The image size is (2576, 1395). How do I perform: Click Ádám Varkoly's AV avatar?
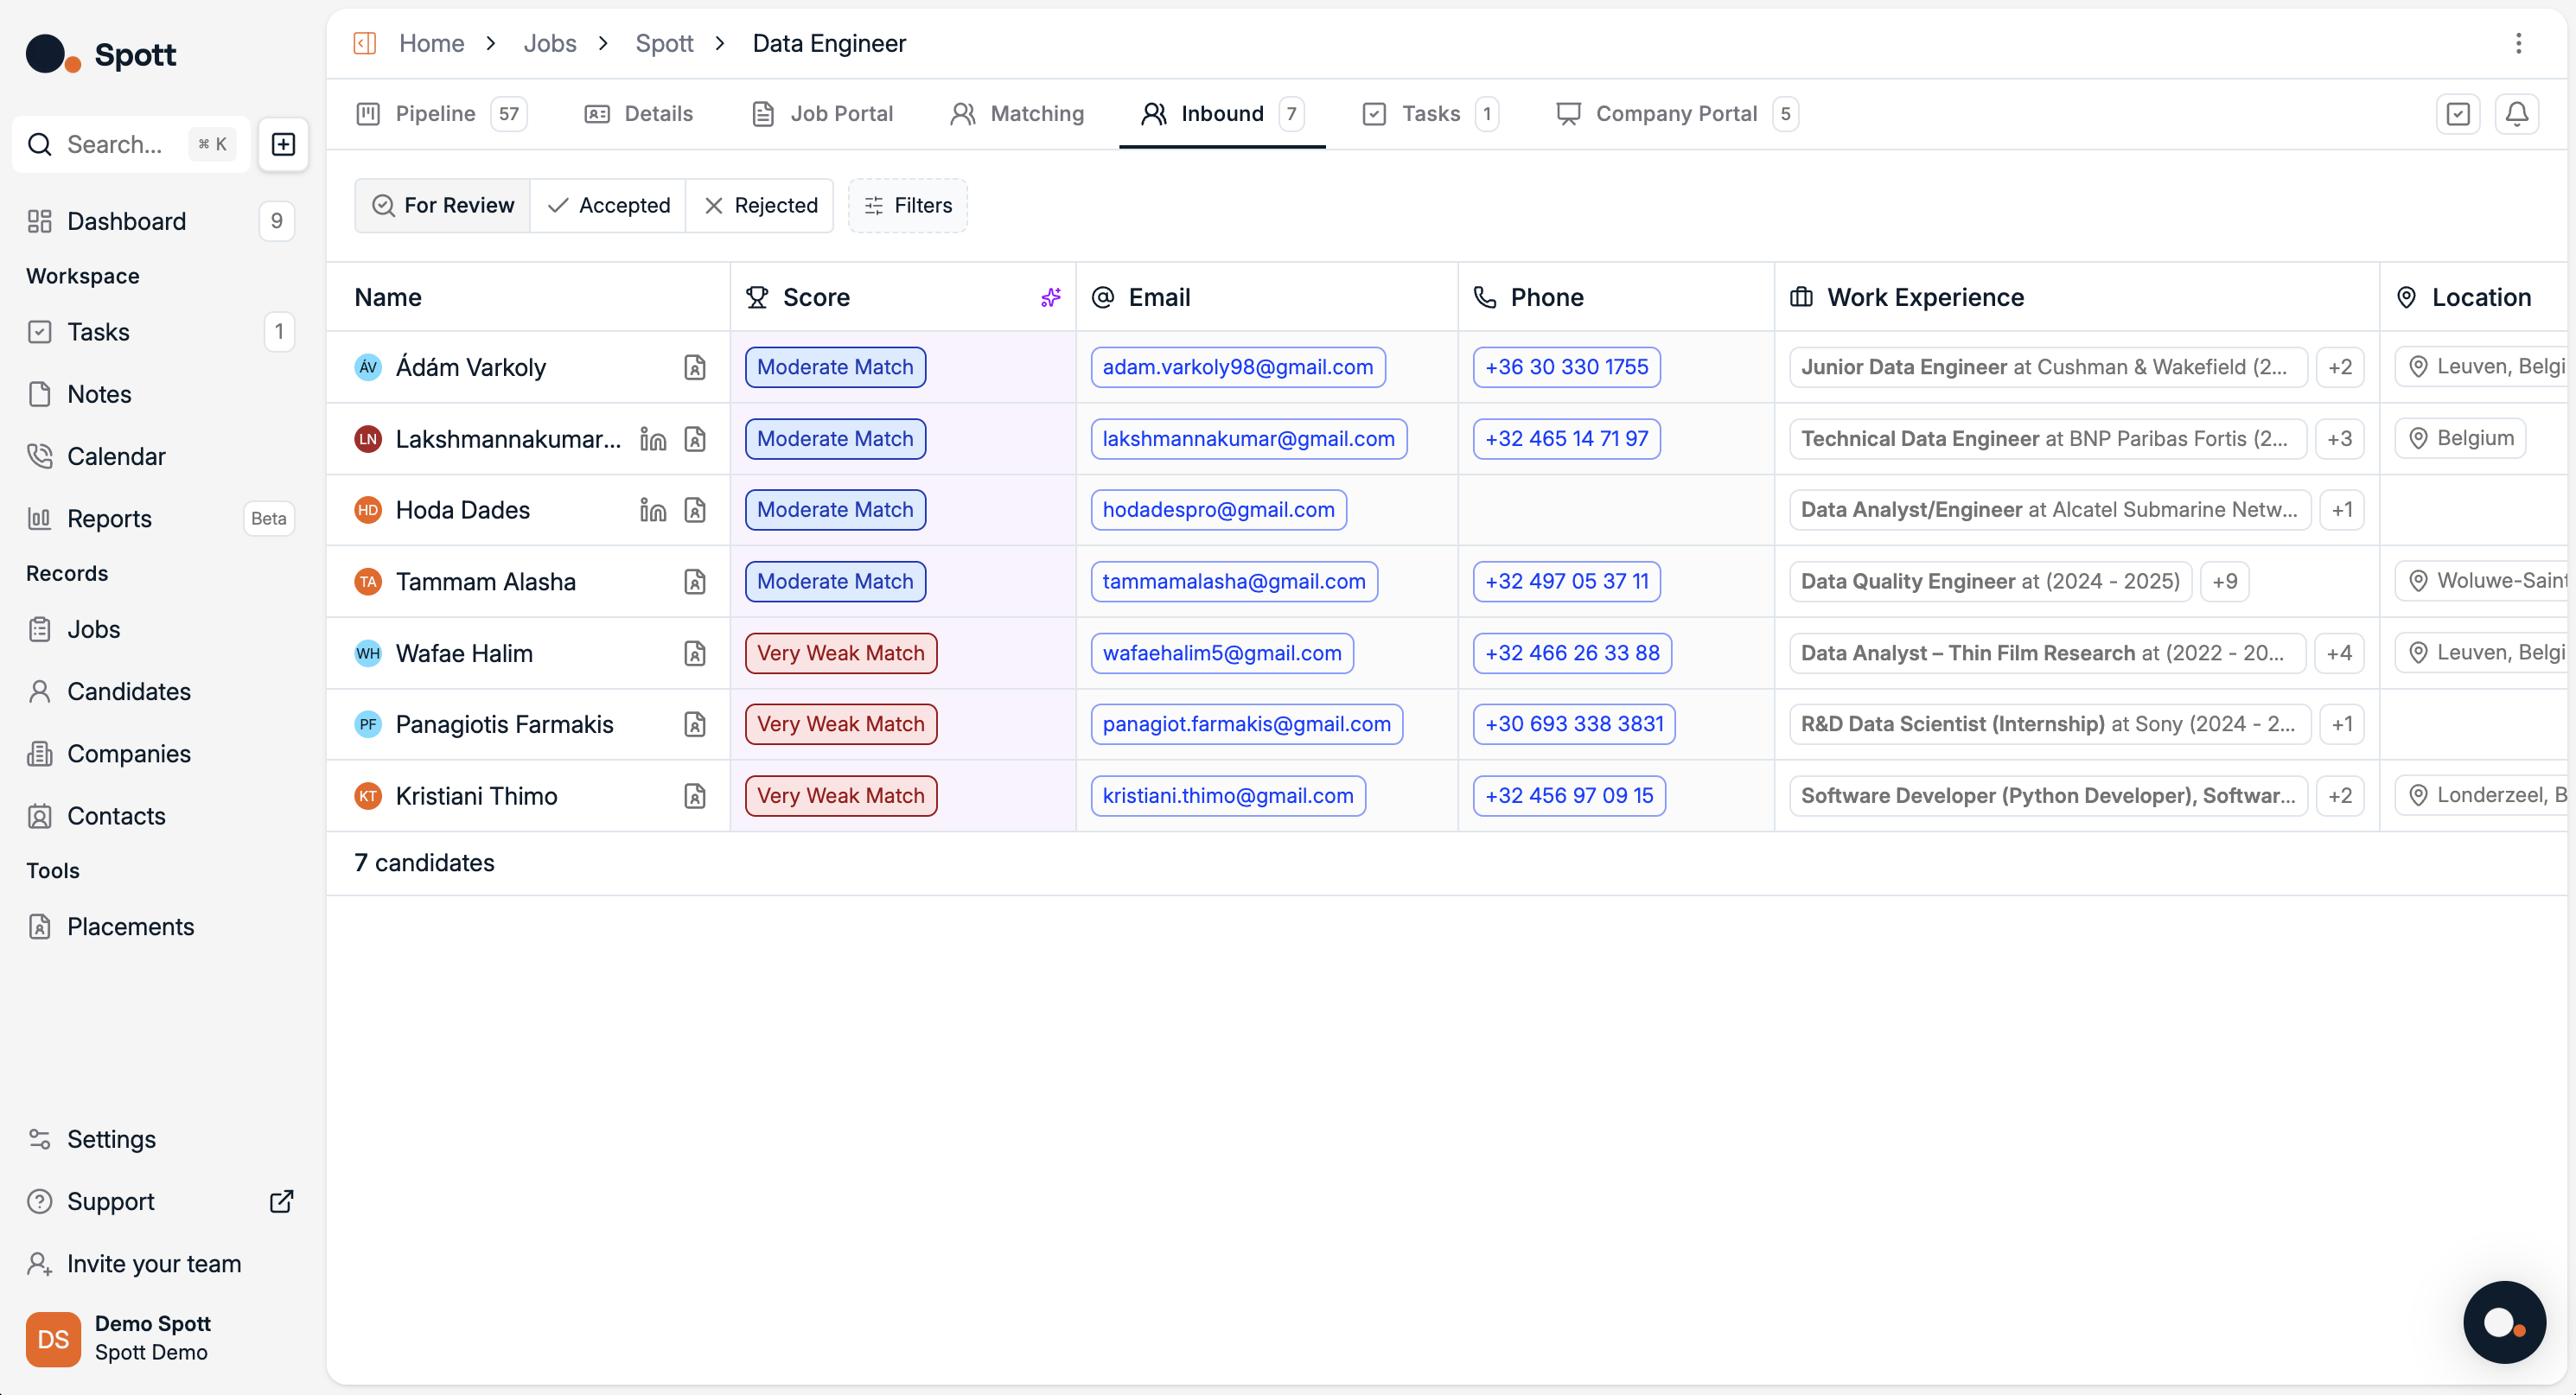tap(368, 367)
